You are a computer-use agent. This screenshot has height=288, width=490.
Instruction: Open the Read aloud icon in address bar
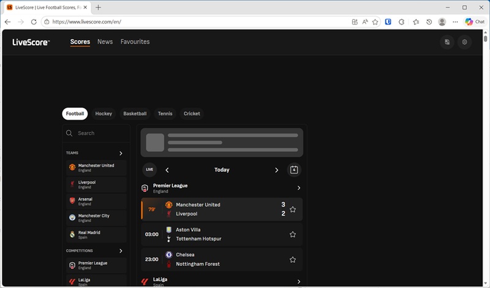pos(364,21)
